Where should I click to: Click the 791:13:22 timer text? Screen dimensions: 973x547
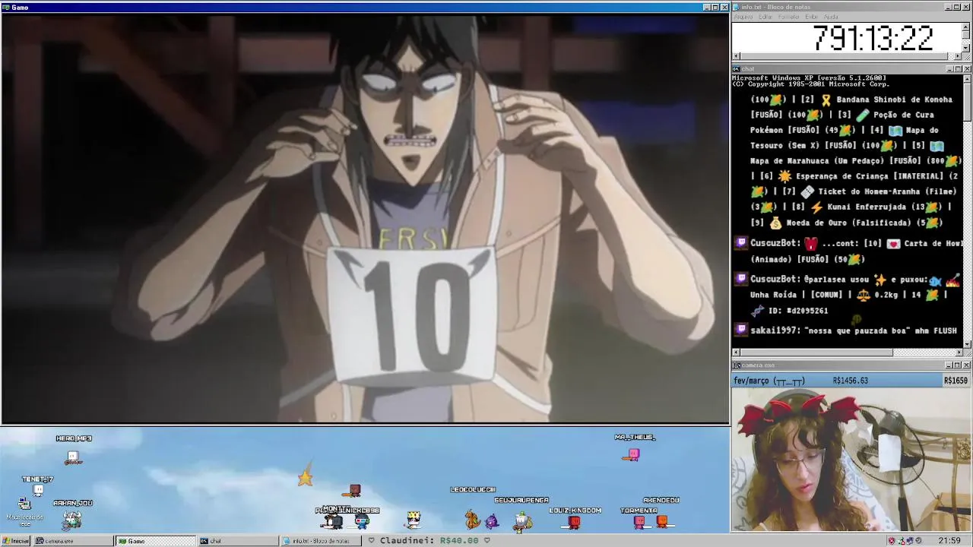[x=873, y=38]
